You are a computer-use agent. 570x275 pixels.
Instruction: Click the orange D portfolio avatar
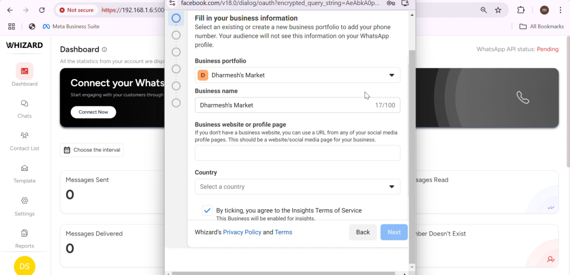click(203, 75)
